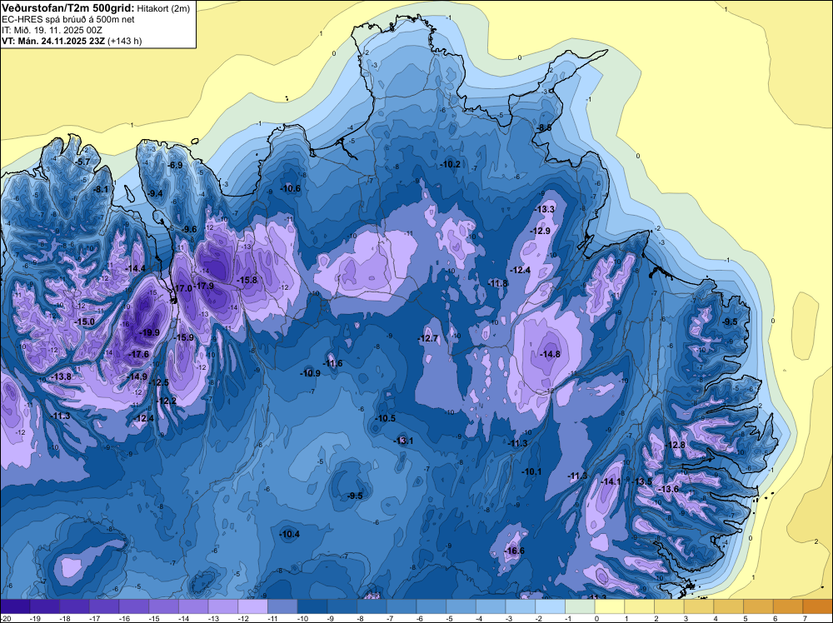The width and height of the screenshot is (833, 623).
Task: Click the initial time 'IT: Mið. 19. 11. 2025 00Z'
Action: pyautogui.click(x=52, y=30)
